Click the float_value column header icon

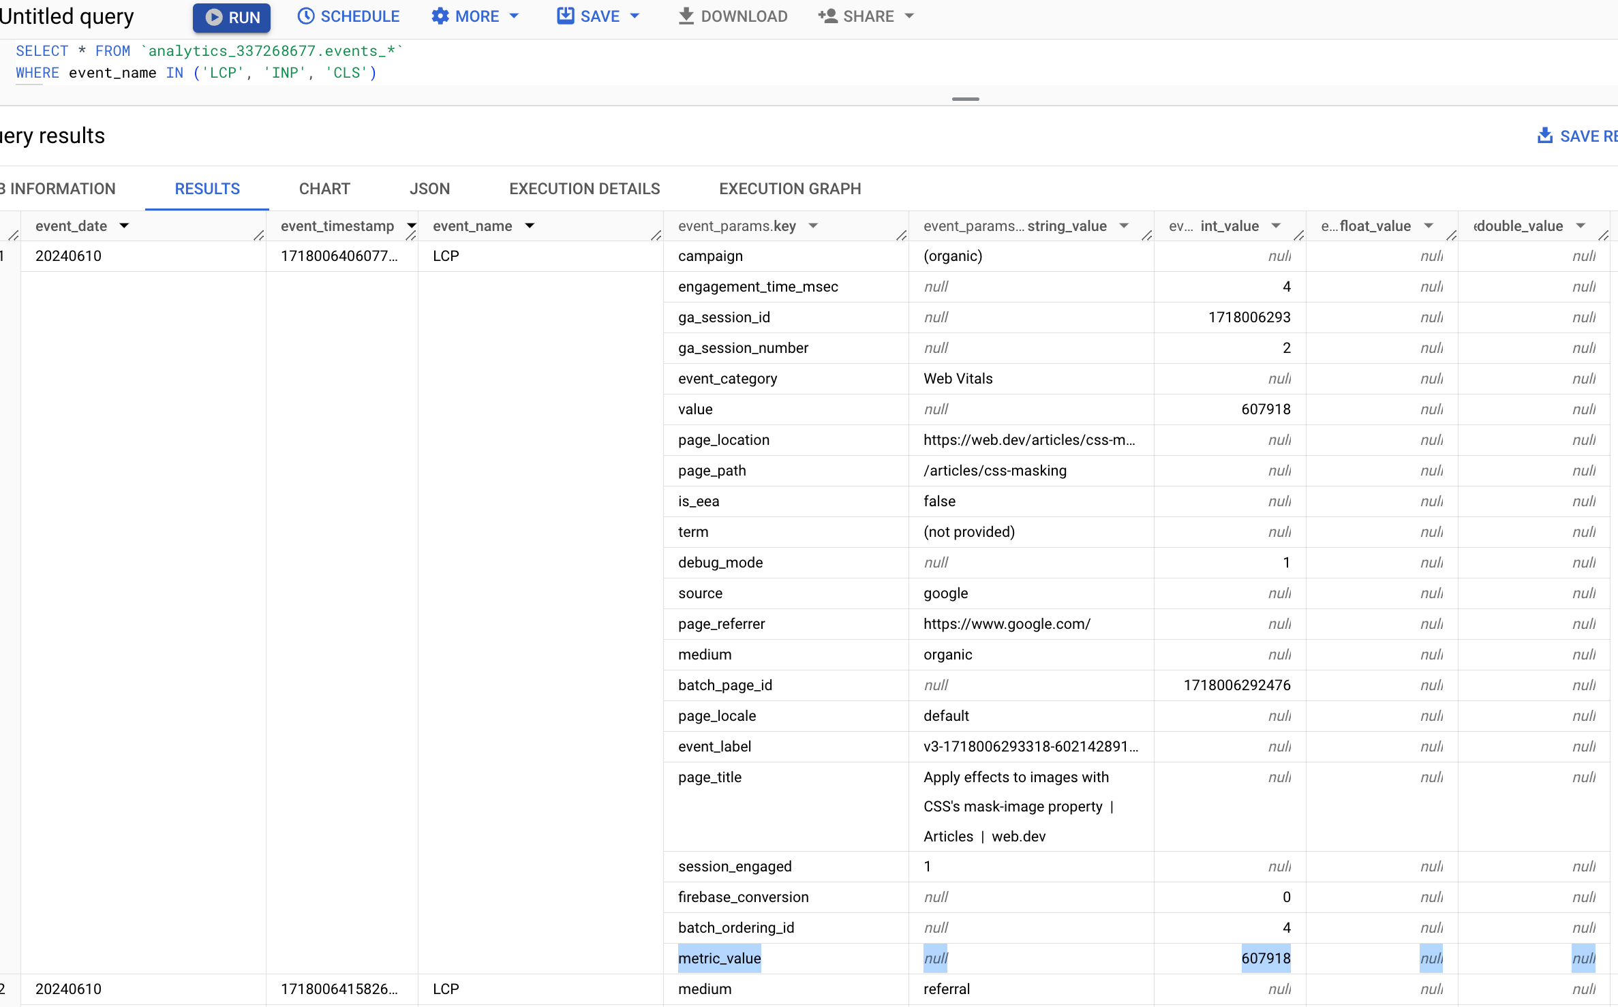tap(1428, 225)
